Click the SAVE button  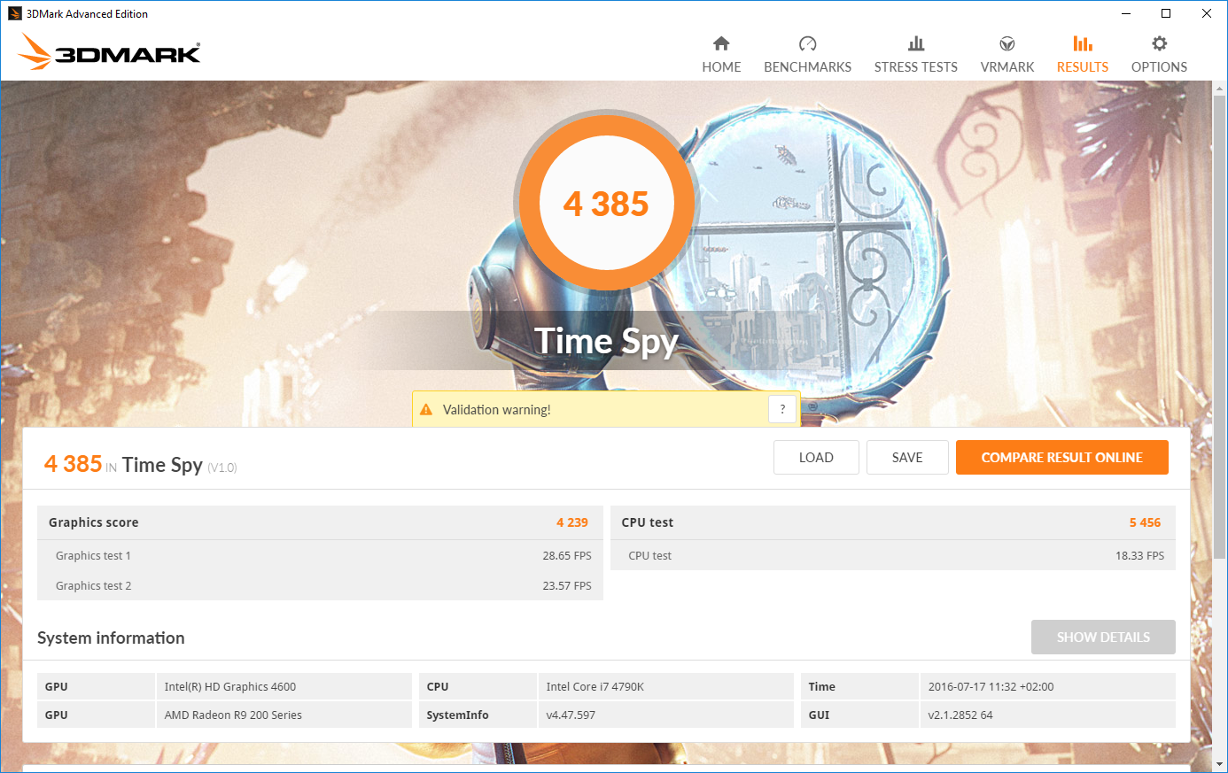pyautogui.click(x=907, y=458)
